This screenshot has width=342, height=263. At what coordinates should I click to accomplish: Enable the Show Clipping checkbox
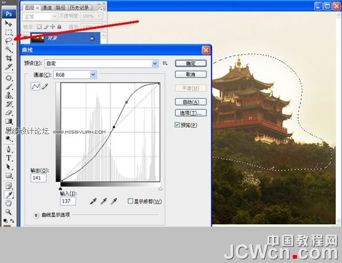pos(130,201)
